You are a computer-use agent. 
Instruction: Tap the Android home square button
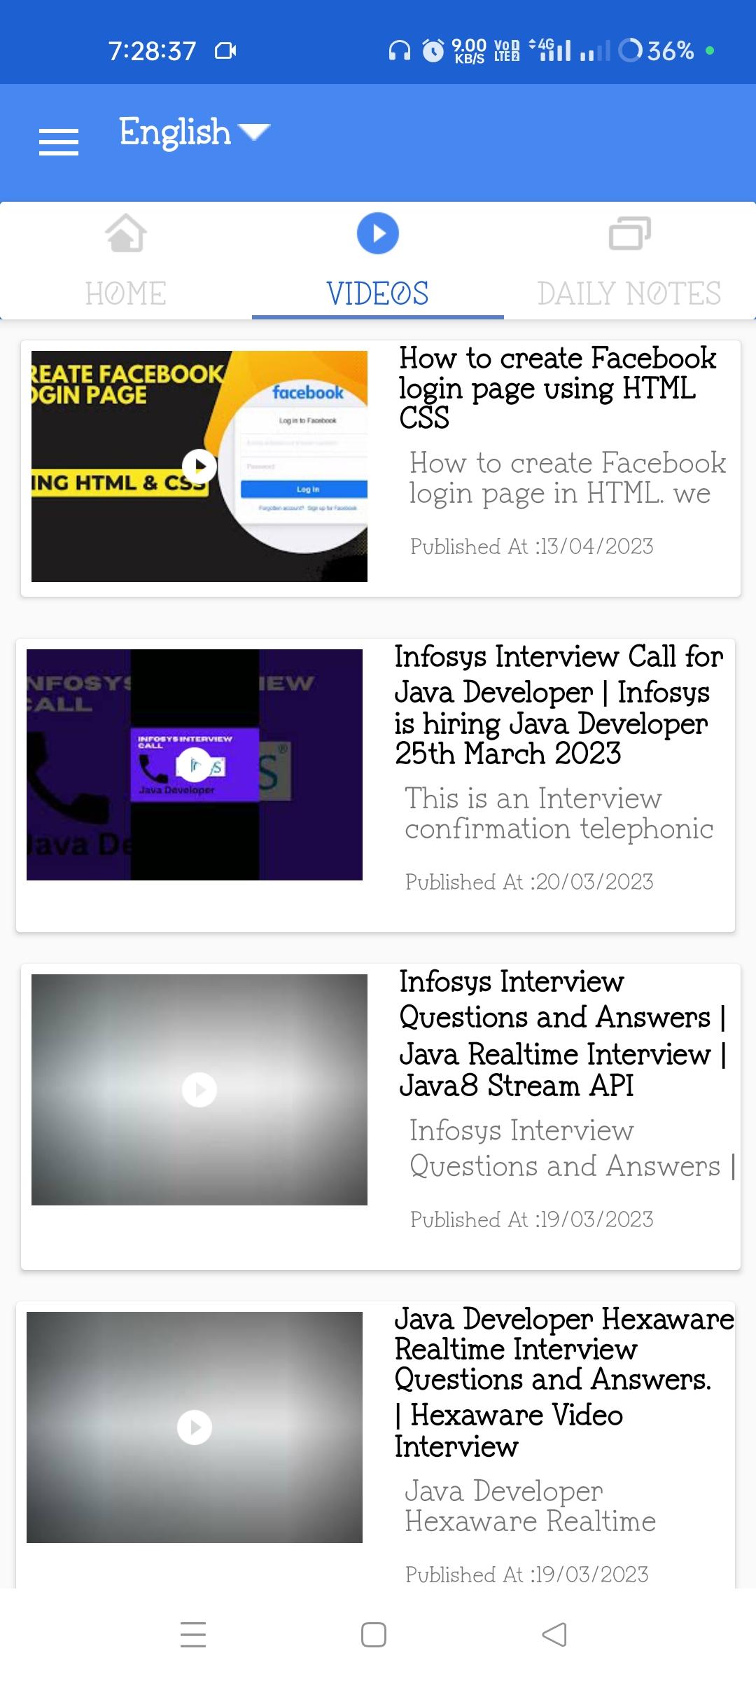pos(374,1635)
